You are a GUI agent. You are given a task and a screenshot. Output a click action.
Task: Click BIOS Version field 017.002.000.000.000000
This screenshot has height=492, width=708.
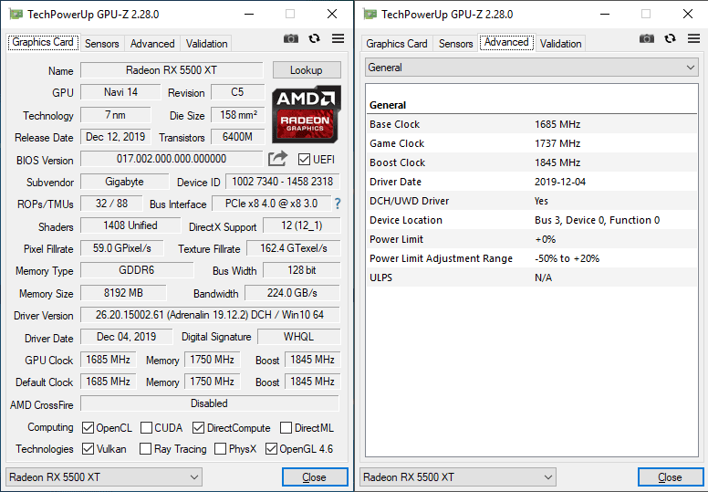point(172,159)
